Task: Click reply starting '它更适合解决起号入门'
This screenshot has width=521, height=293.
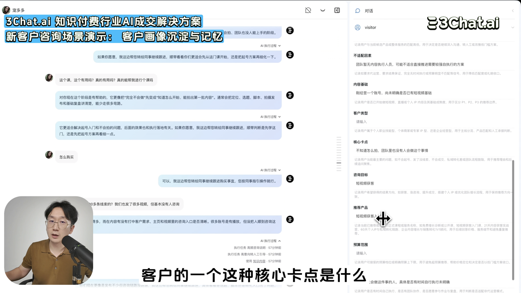Action: point(169,130)
